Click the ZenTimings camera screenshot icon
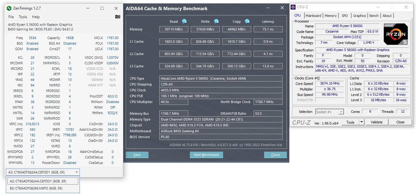The height and width of the screenshot is (195, 416). [118, 17]
